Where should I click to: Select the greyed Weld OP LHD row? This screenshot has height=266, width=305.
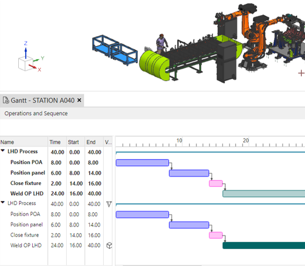click(26, 246)
